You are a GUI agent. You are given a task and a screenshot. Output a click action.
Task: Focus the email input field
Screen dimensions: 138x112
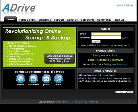tap(106, 34)
